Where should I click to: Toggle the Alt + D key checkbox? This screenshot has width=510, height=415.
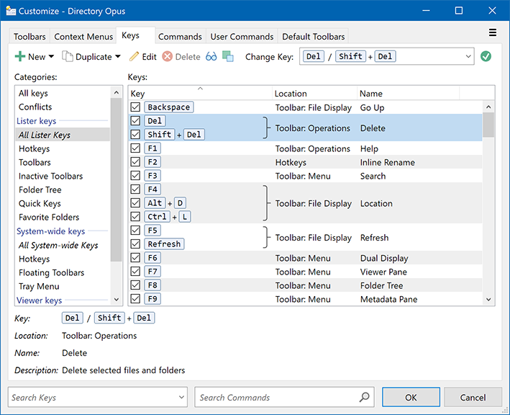tap(135, 203)
